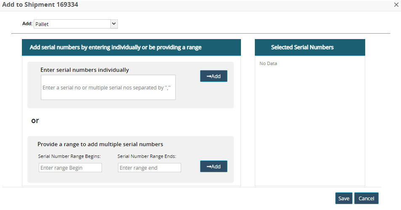Focus the individual serial numbers text box
This screenshot has height=210, width=401.
[108, 87]
